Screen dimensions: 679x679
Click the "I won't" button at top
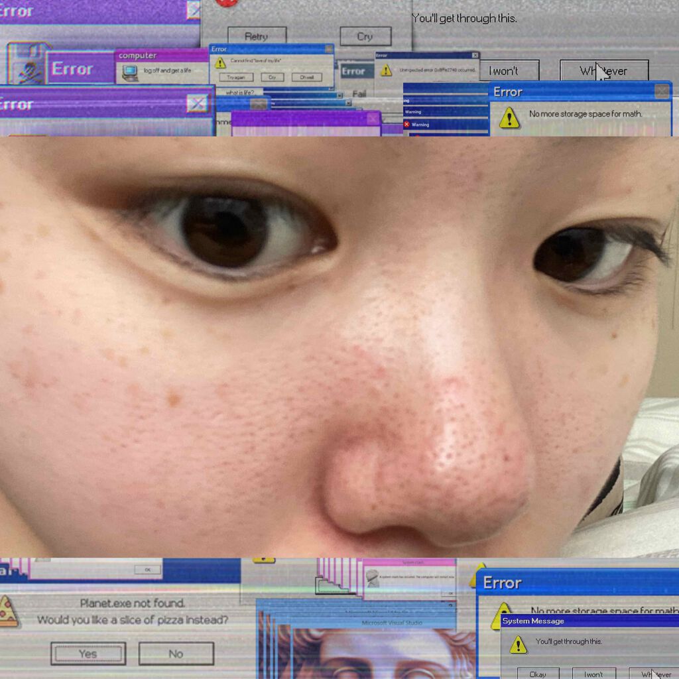point(504,71)
